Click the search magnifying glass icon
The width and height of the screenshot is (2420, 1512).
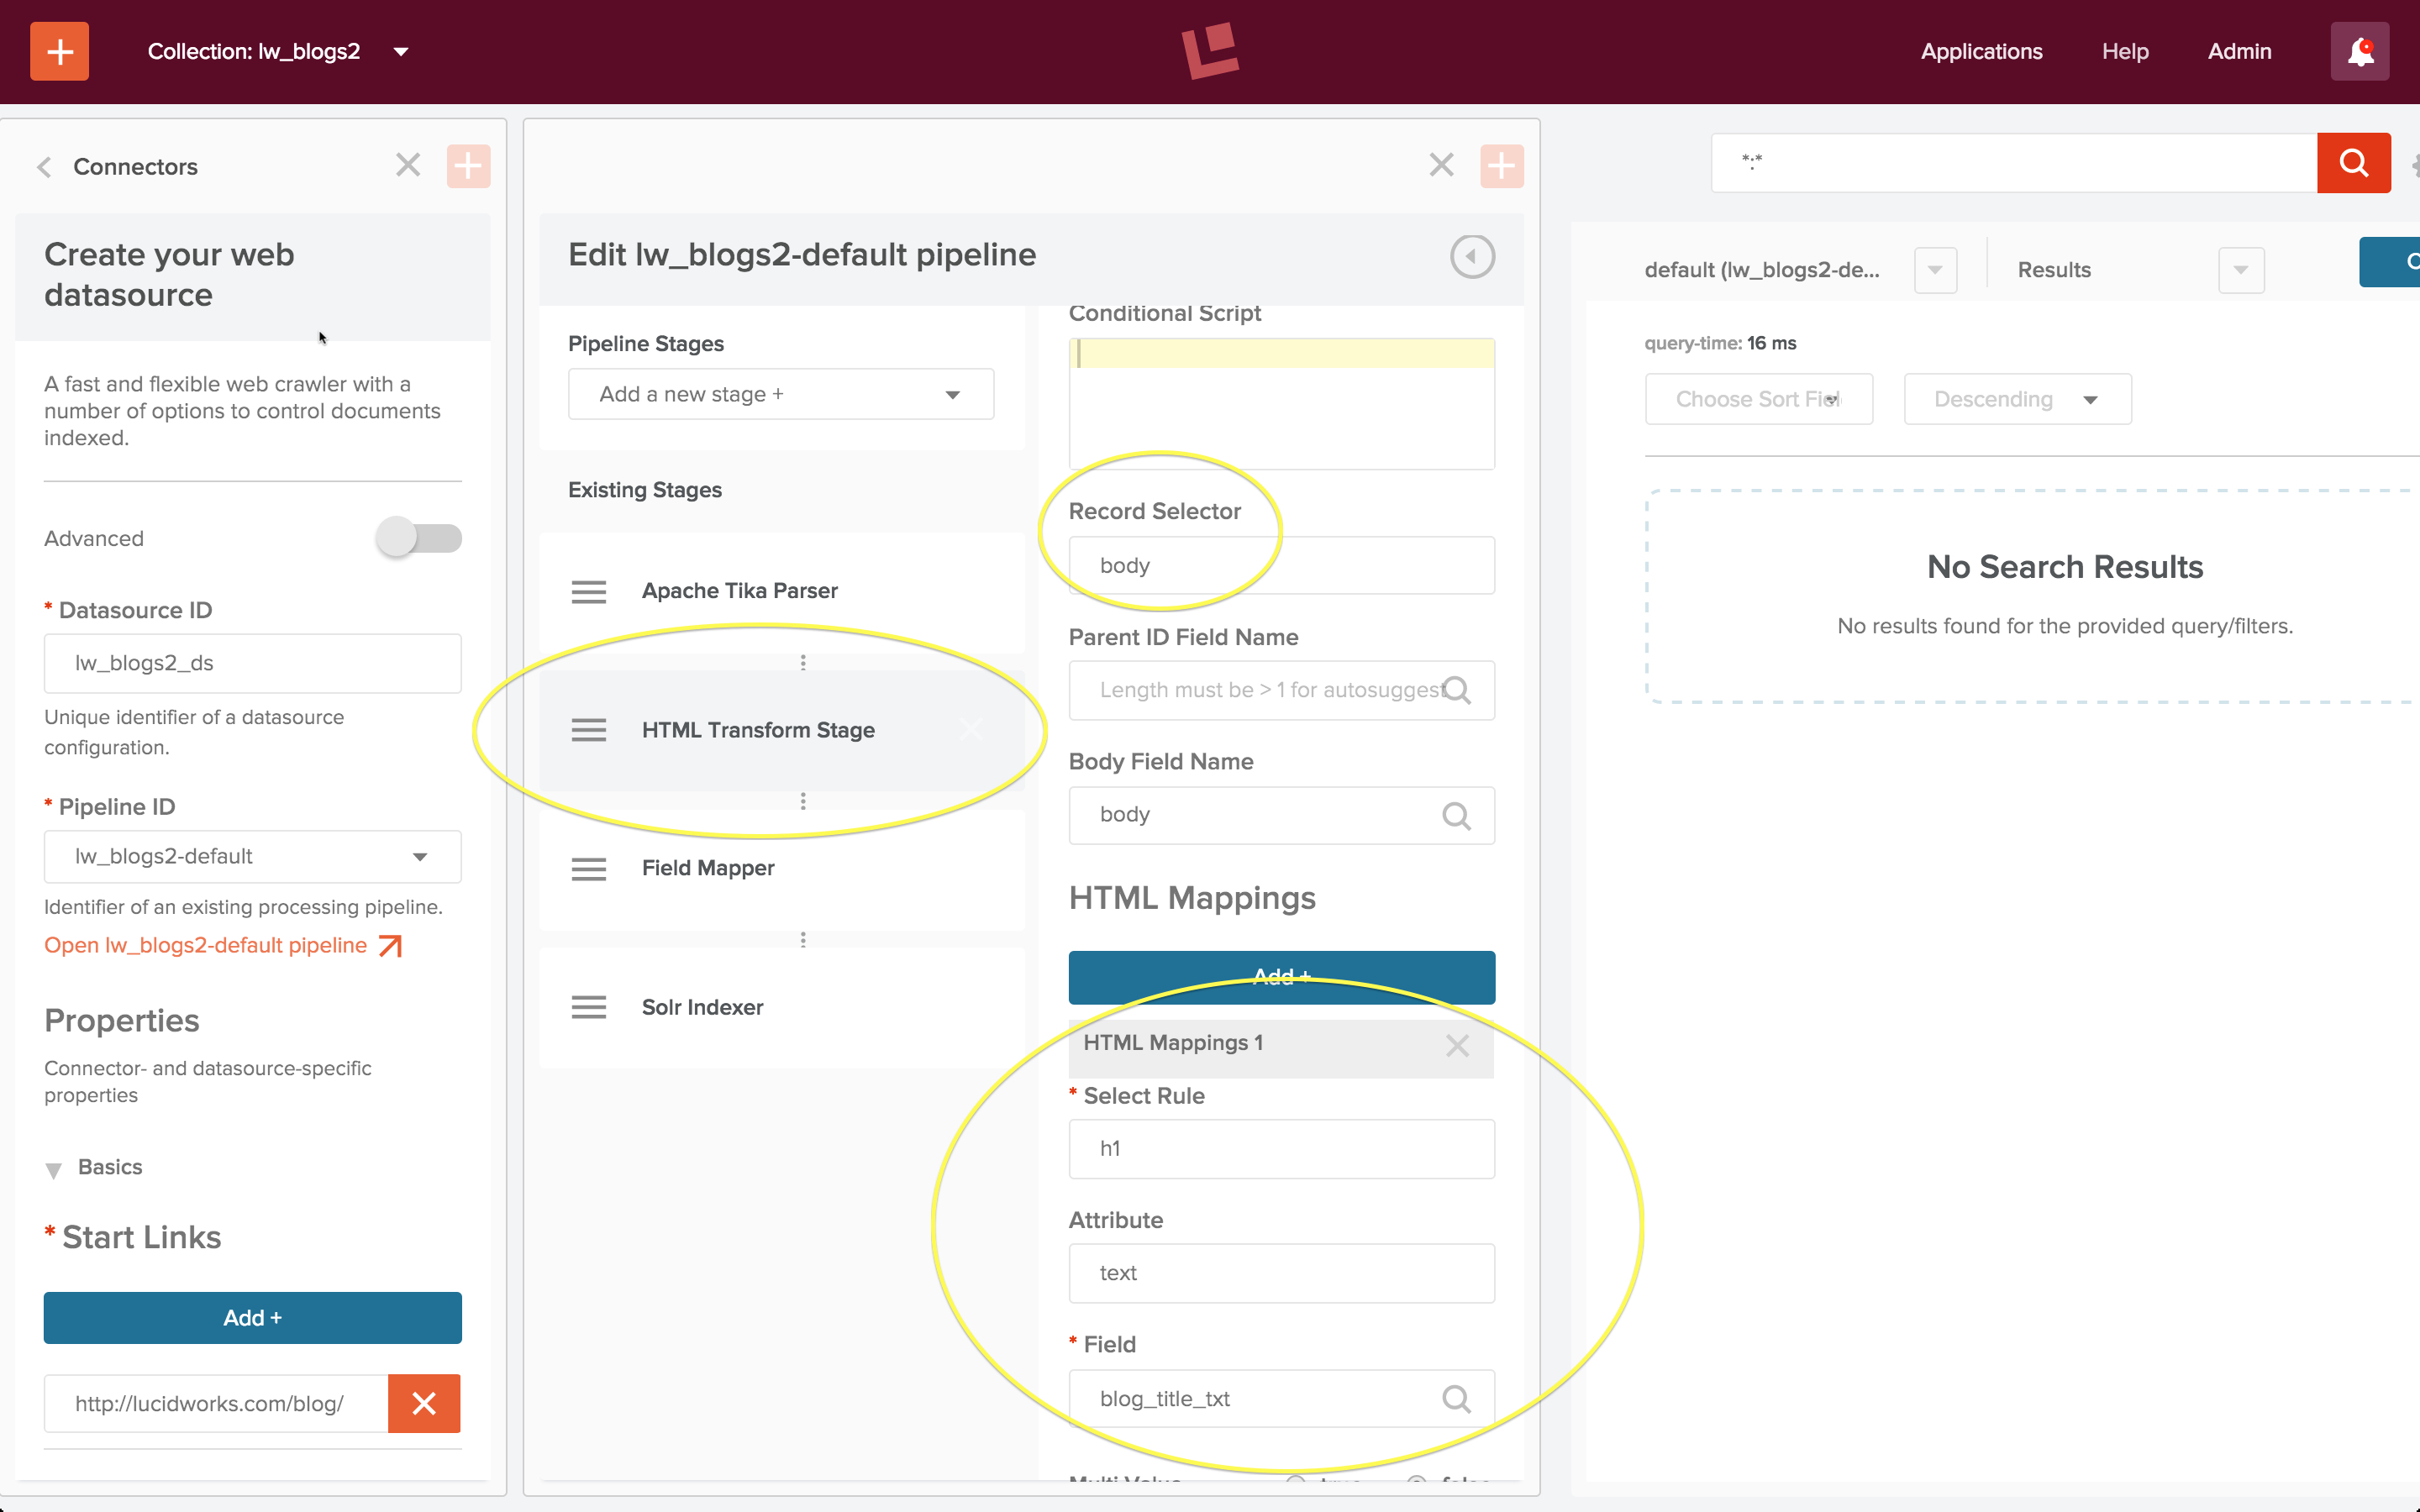[x=2354, y=164]
